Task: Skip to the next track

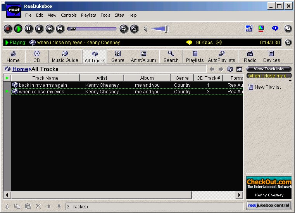Action: pos(60,29)
